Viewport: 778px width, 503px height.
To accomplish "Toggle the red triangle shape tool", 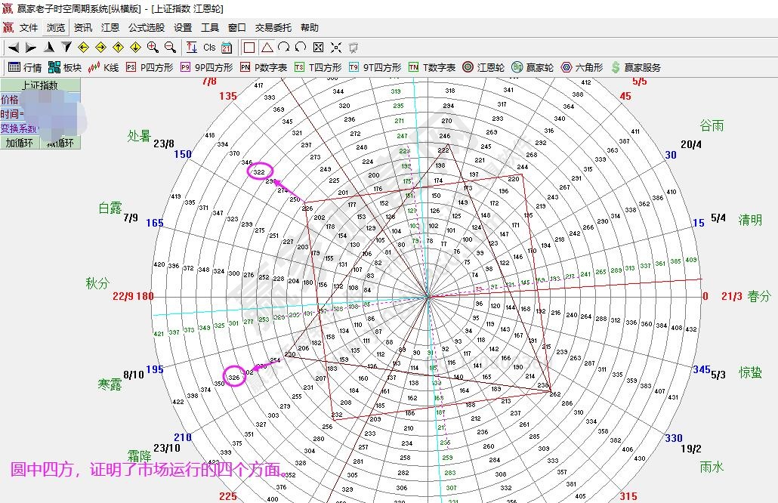I will (267, 47).
